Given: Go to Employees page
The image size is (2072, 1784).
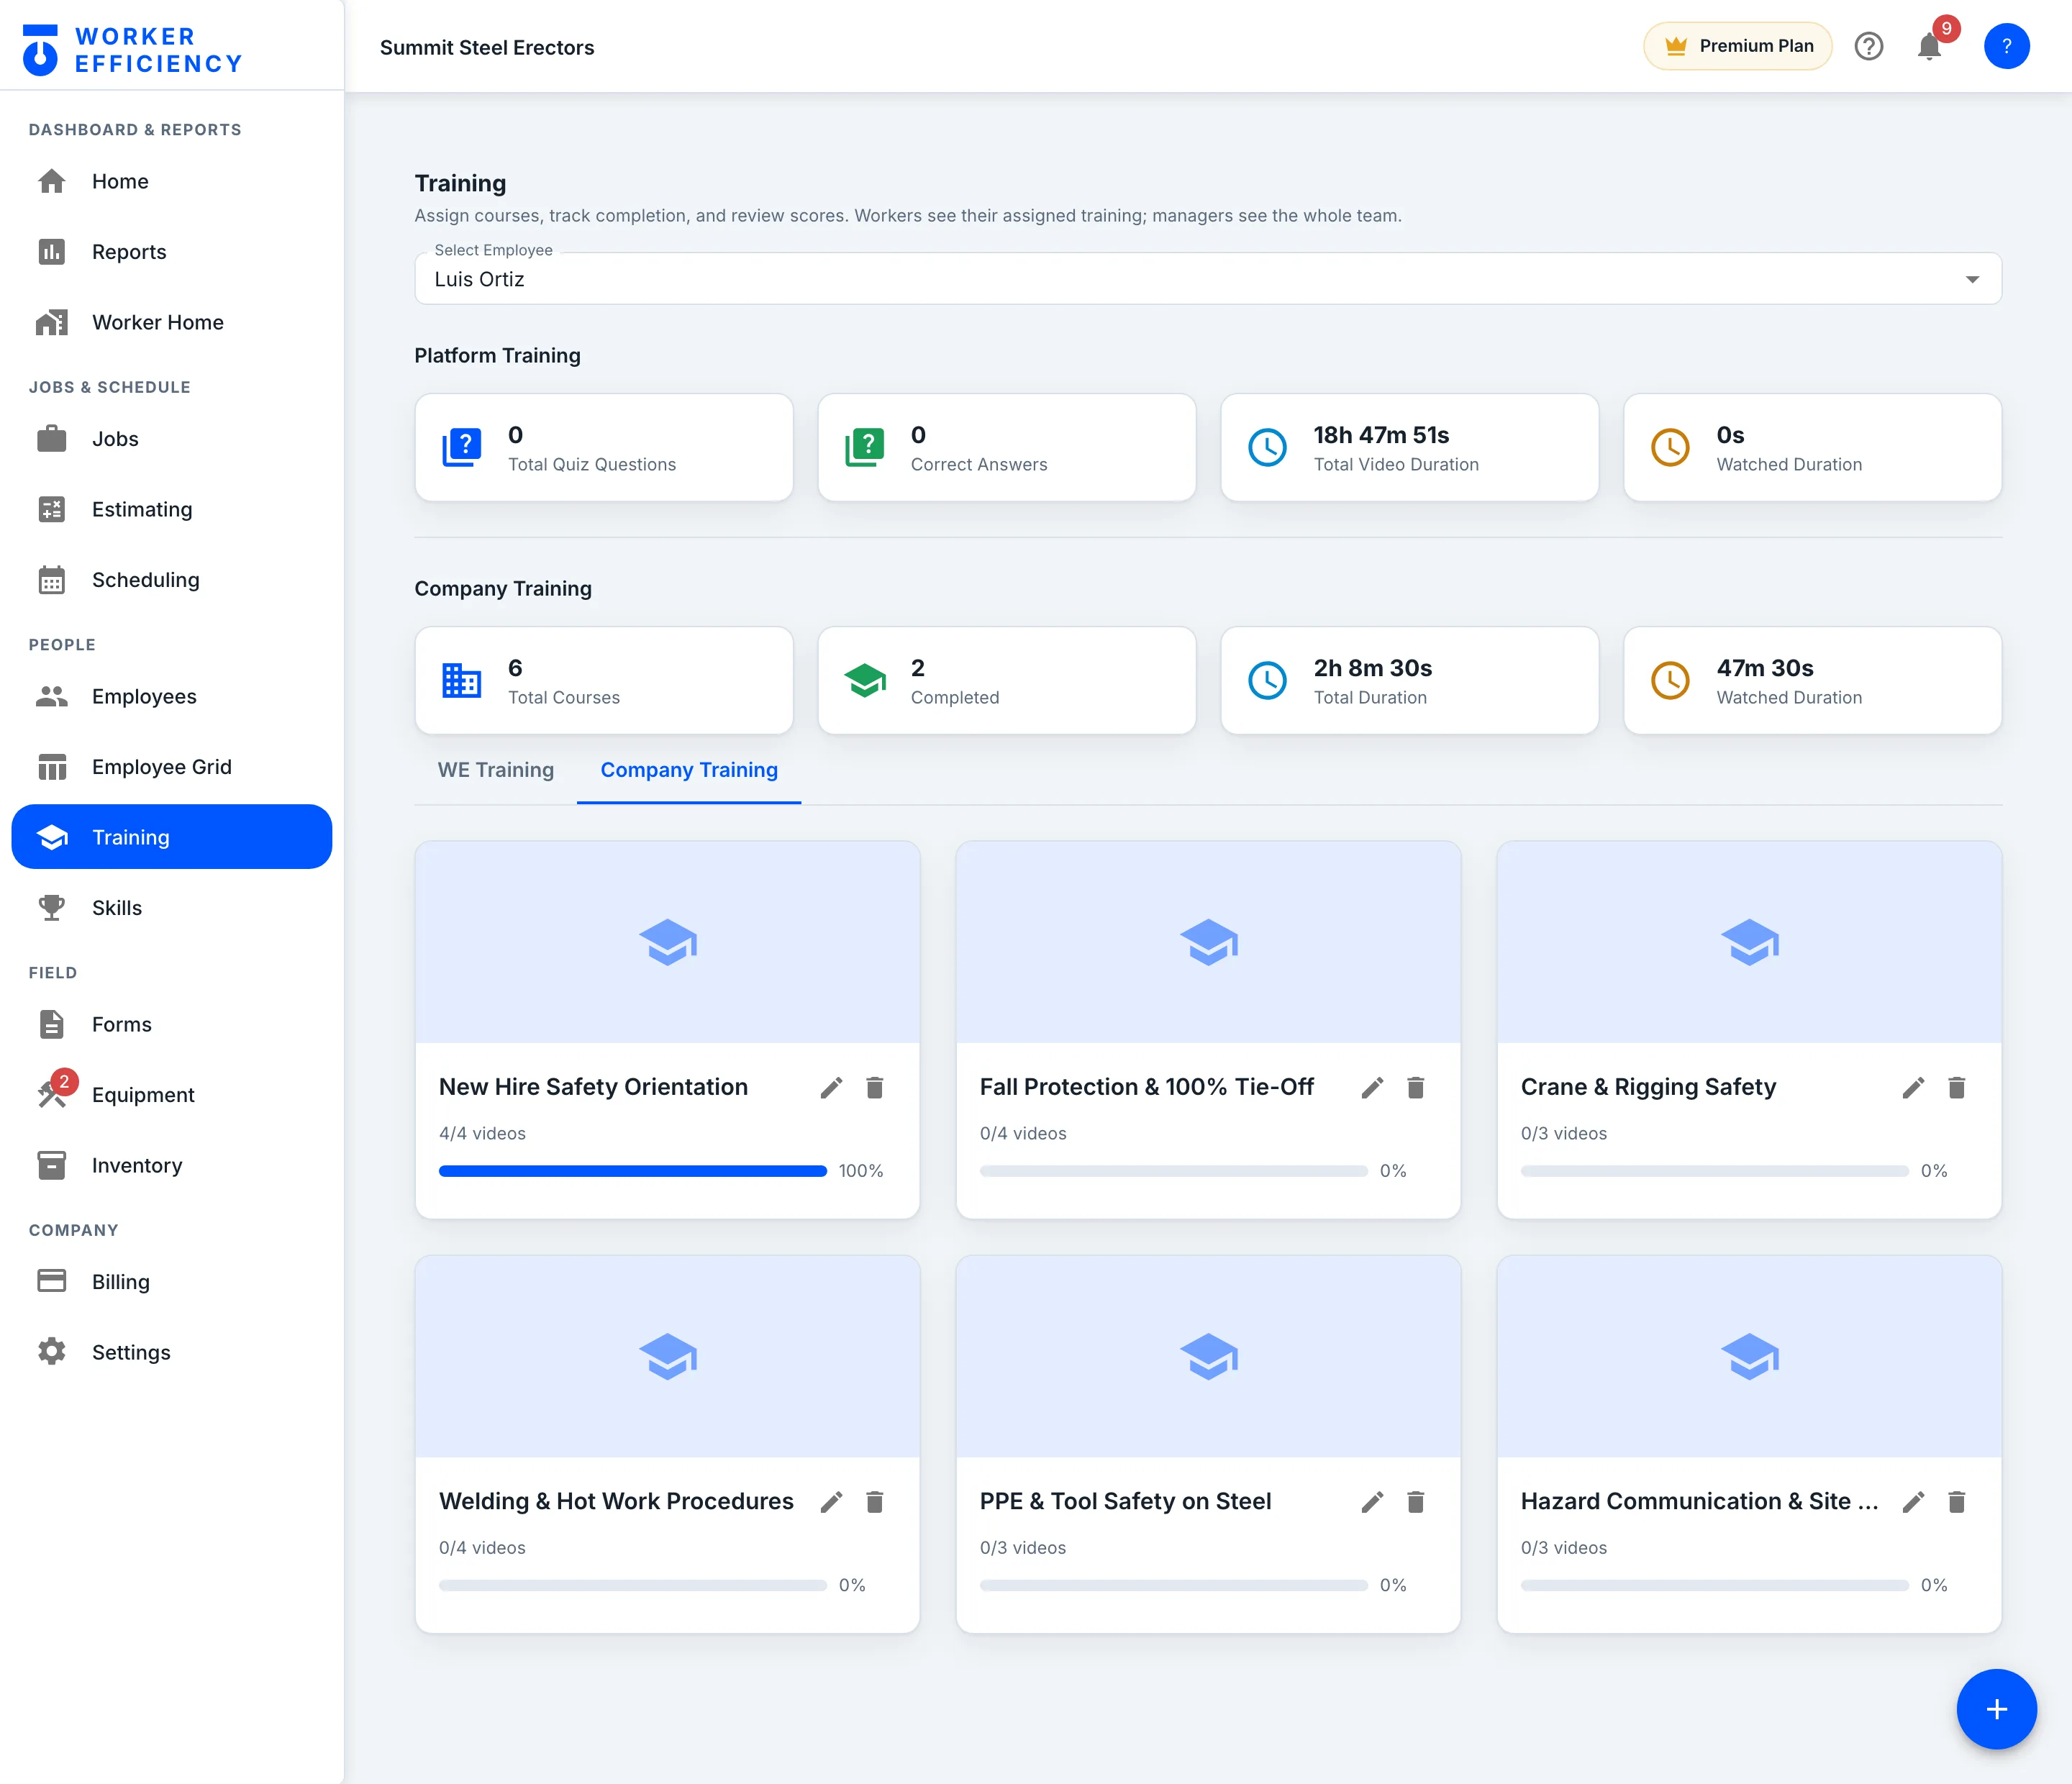Looking at the screenshot, I should (171, 696).
